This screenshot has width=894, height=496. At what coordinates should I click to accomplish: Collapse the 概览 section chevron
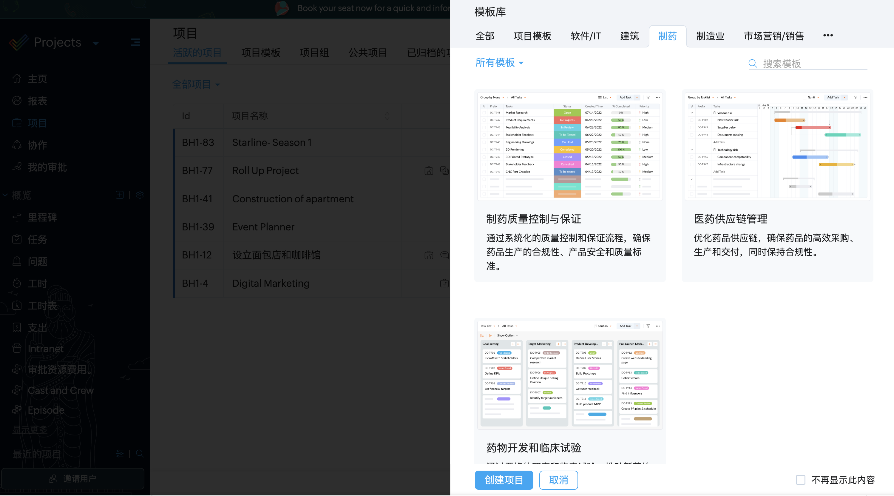5,195
